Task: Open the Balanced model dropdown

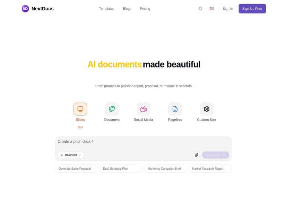Action: coord(70,155)
